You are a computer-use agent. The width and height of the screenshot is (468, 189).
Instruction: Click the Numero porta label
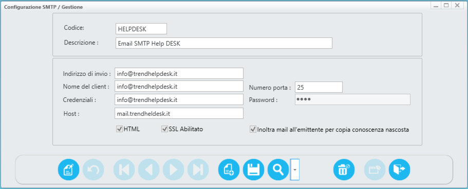(x=270, y=88)
